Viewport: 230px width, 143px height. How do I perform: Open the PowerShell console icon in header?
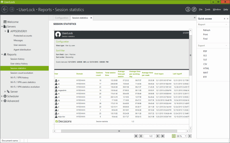pos(188,9)
